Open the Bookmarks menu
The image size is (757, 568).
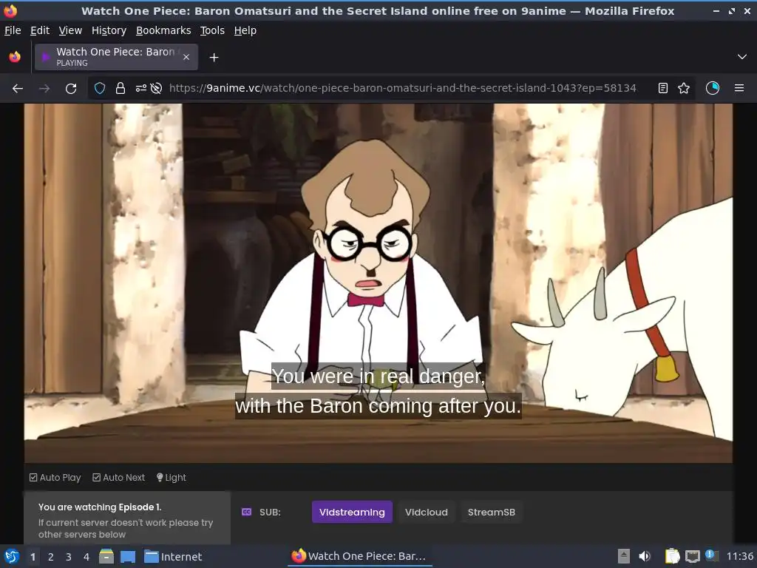pyautogui.click(x=163, y=30)
